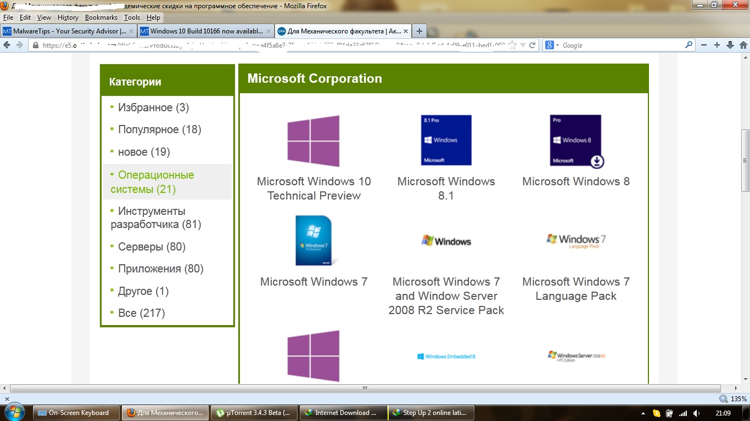Open the Tools menu
This screenshot has height=421, width=750.
(x=132, y=18)
